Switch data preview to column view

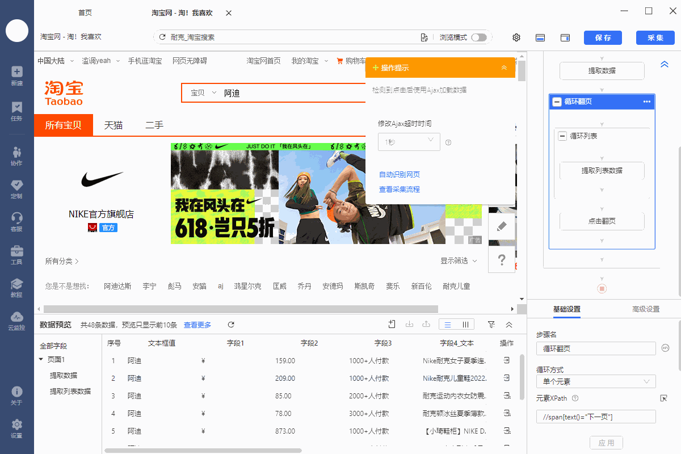tap(465, 325)
